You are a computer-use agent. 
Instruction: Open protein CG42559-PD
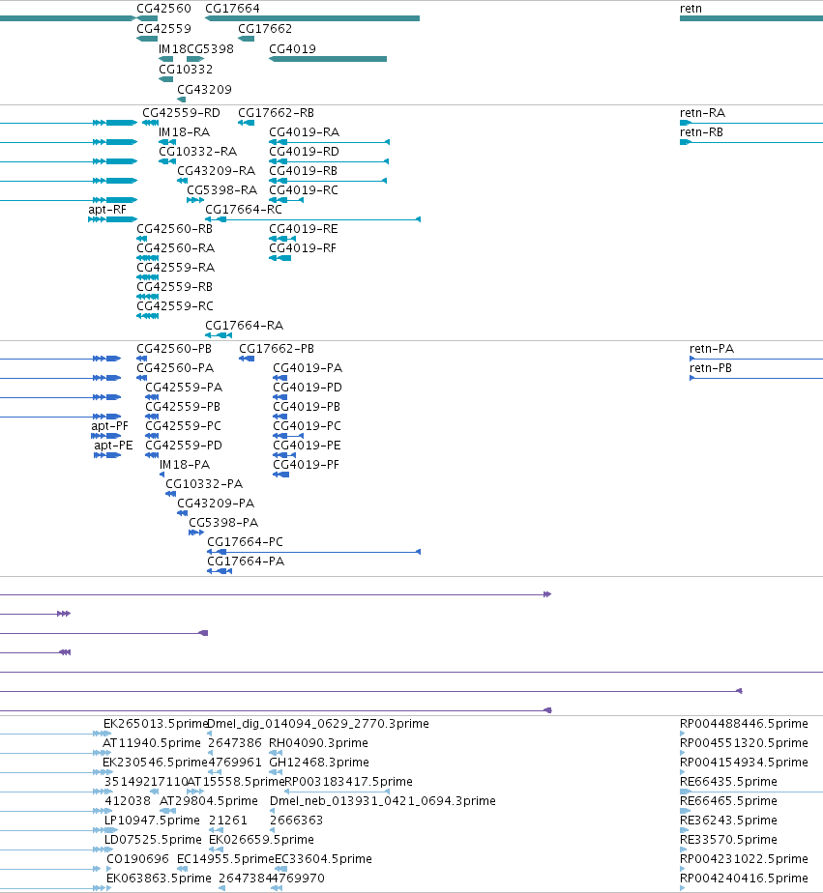coord(184,446)
